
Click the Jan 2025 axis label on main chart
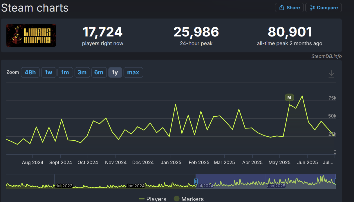pyautogui.click(x=171, y=162)
